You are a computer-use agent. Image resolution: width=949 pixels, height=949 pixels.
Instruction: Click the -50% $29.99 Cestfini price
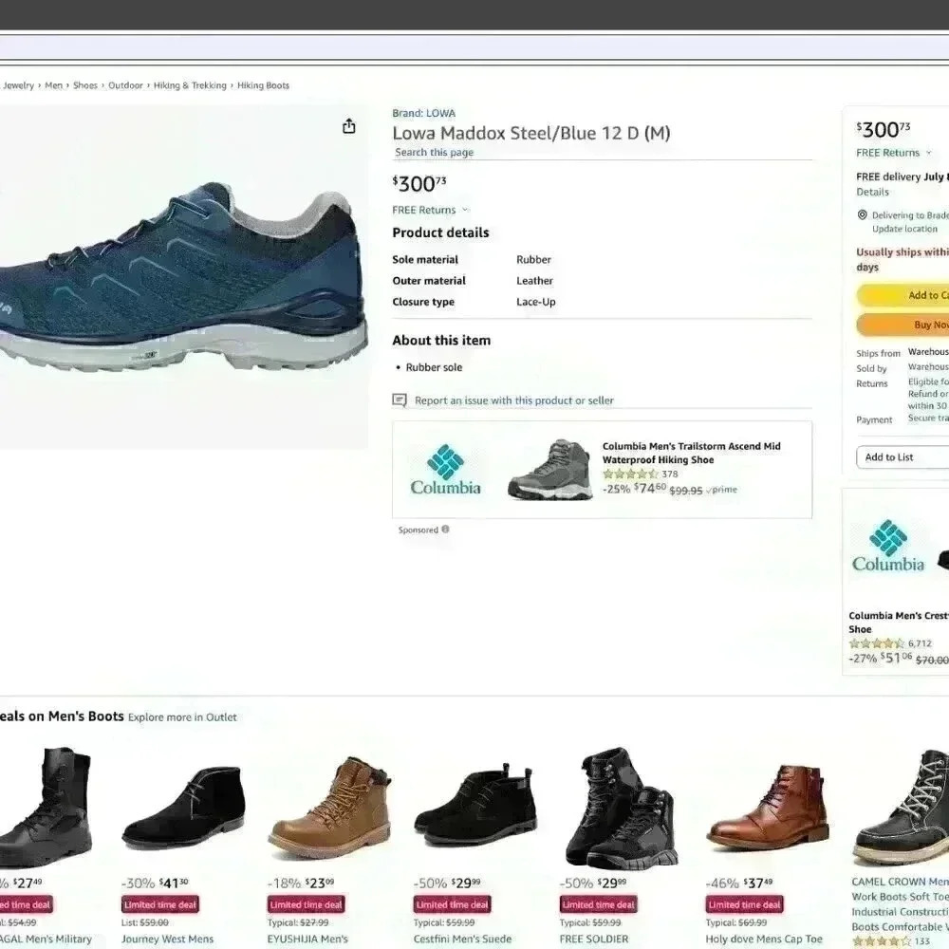tap(447, 883)
